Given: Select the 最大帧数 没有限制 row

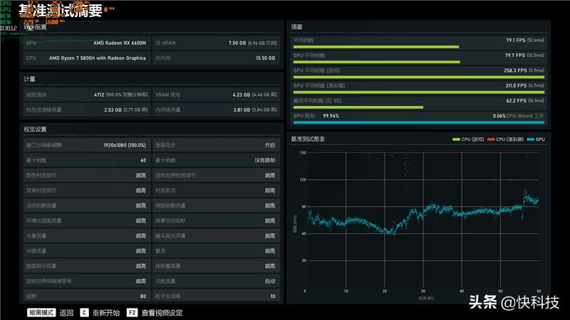Looking at the screenshot, I should tap(215, 160).
